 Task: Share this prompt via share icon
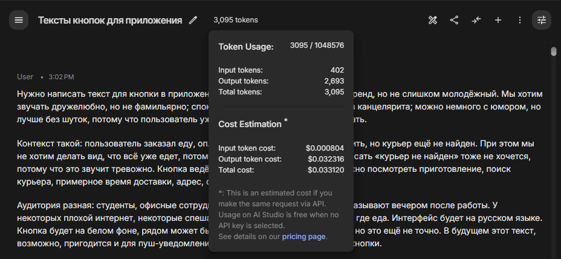pyautogui.click(x=454, y=20)
